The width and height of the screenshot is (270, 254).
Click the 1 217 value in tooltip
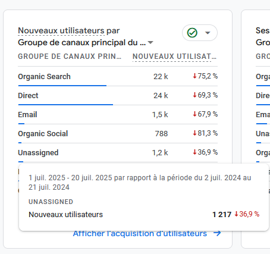click(x=222, y=214)
